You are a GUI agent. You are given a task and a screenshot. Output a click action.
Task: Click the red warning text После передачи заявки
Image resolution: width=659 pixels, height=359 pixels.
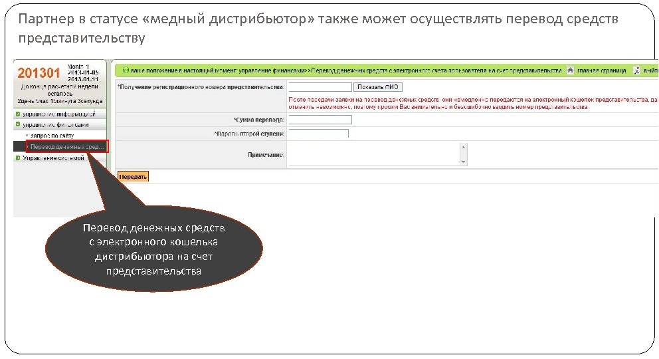[473, 104]
